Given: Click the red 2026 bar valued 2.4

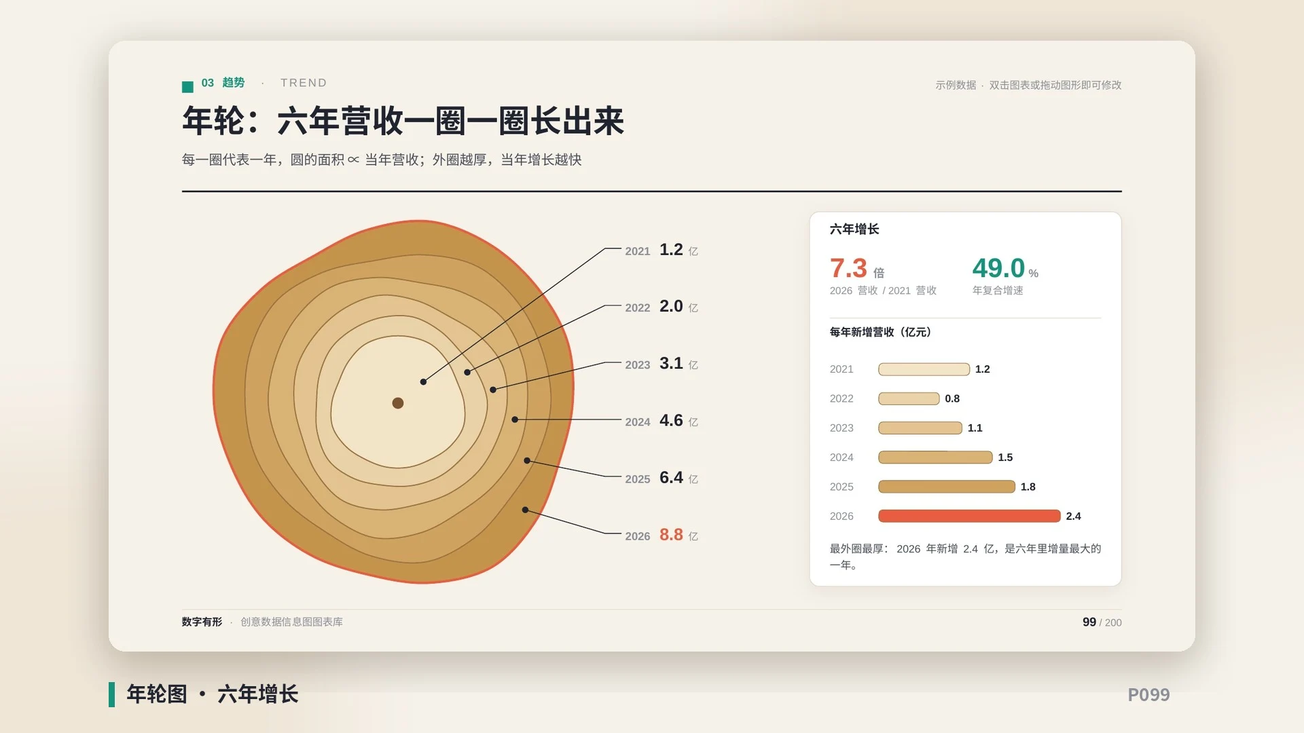Looking at the screenshot, I should click(969, 516).
